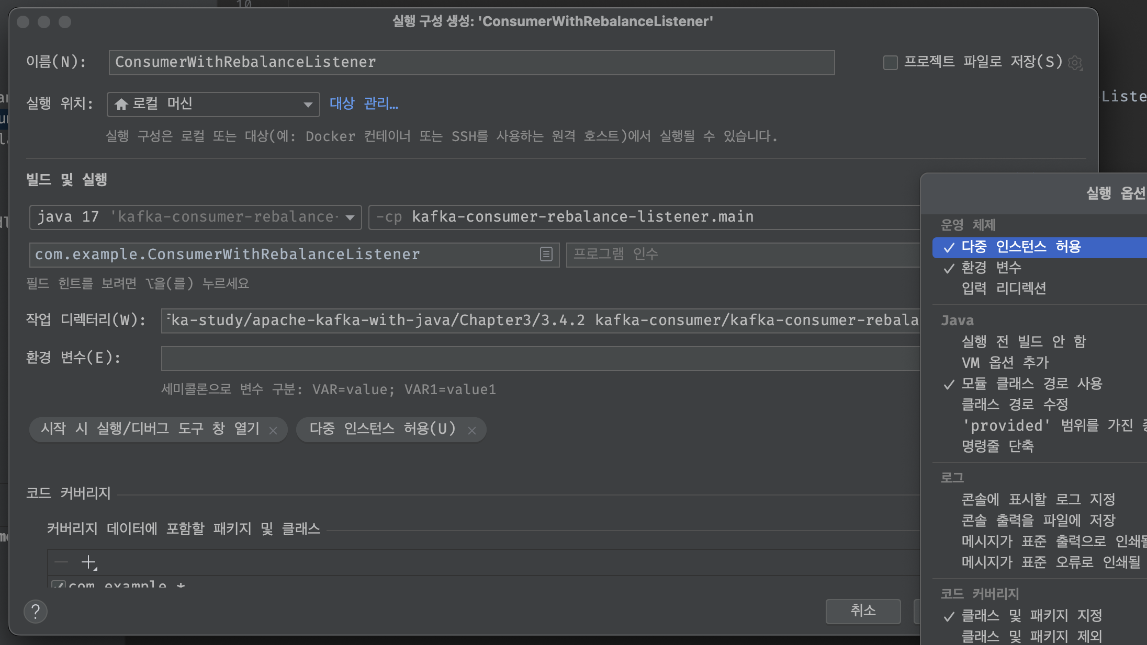Enable '프로젝트 파일로 저장(S)' checkbox
This screenshot has height=645, width=1147.
click(890, 63)
